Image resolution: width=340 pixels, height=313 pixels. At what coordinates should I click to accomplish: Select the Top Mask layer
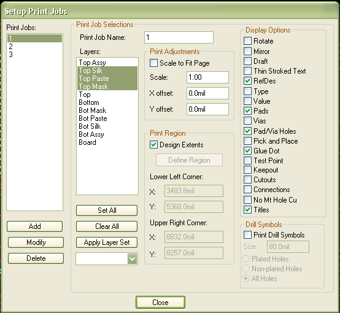point(107,87)
